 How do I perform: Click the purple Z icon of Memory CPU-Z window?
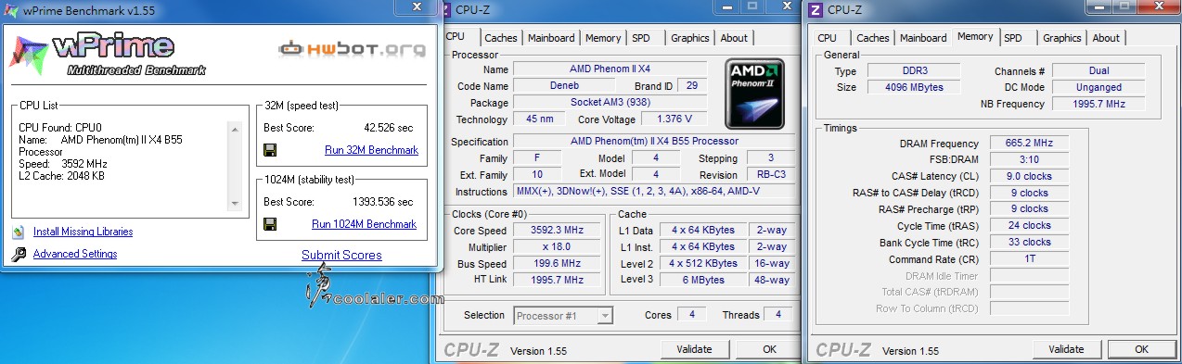815,10
